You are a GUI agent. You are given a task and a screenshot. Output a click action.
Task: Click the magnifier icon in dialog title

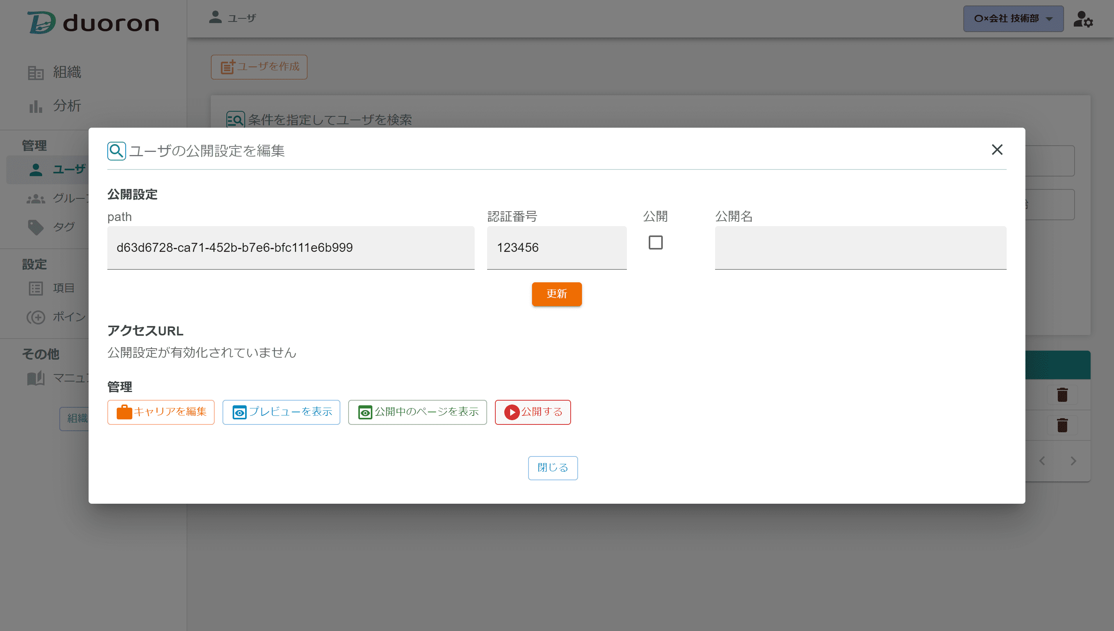116,151
